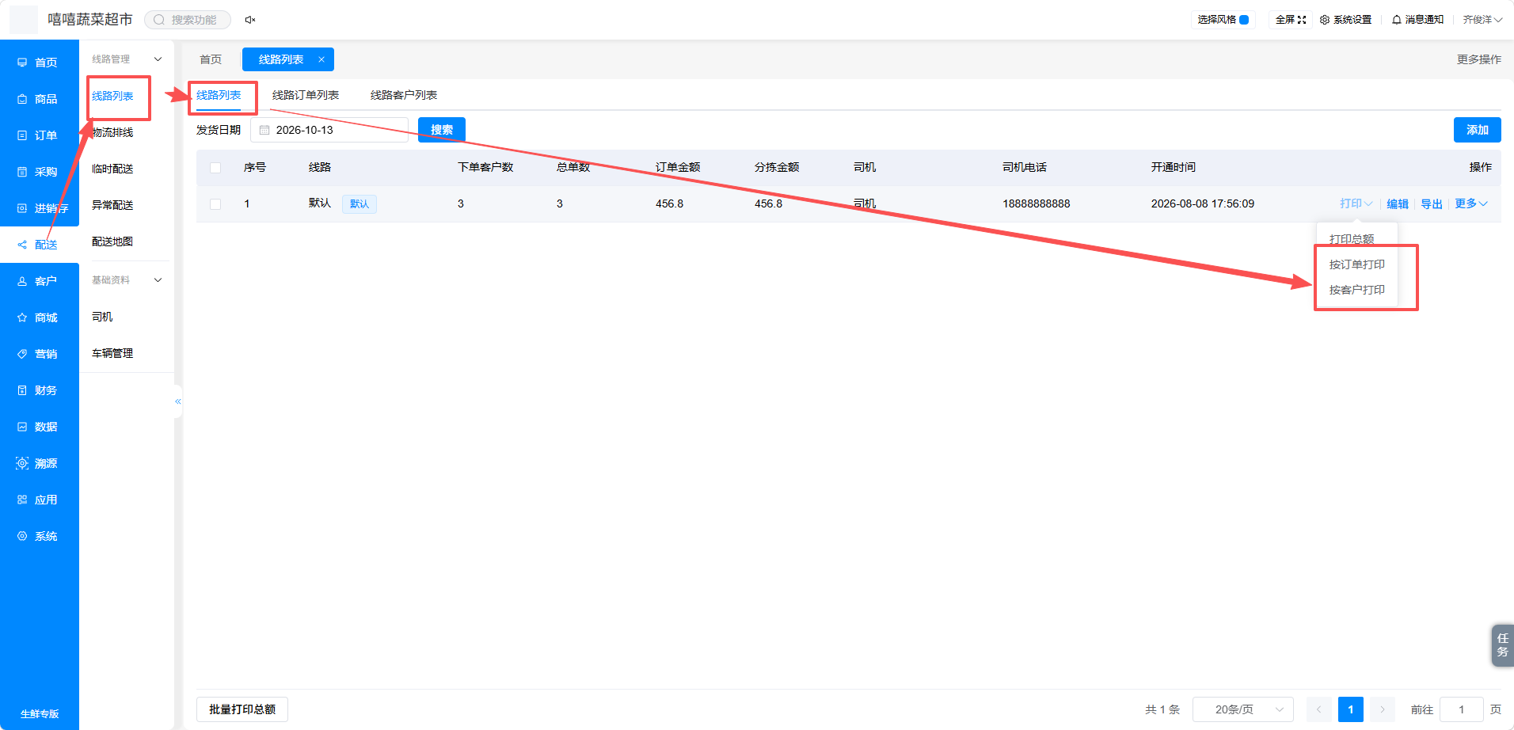This screenshot has height=730, width=1514.
Task: Collapse the 基础资料 menu group
Action: (158, 280)
